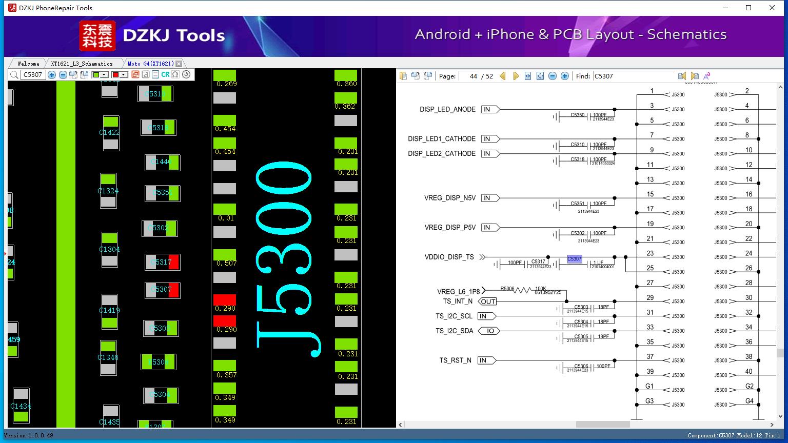
Task: Click the C5302 component on PCB layout
Action: (x=160, y=228)
